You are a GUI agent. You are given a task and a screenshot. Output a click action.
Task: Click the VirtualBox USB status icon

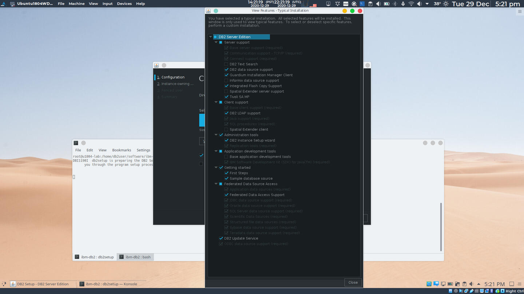click(472, 291)
